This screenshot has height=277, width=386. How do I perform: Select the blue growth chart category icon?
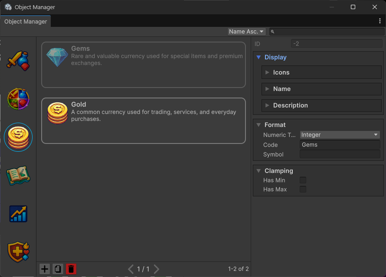click(18, 213)
